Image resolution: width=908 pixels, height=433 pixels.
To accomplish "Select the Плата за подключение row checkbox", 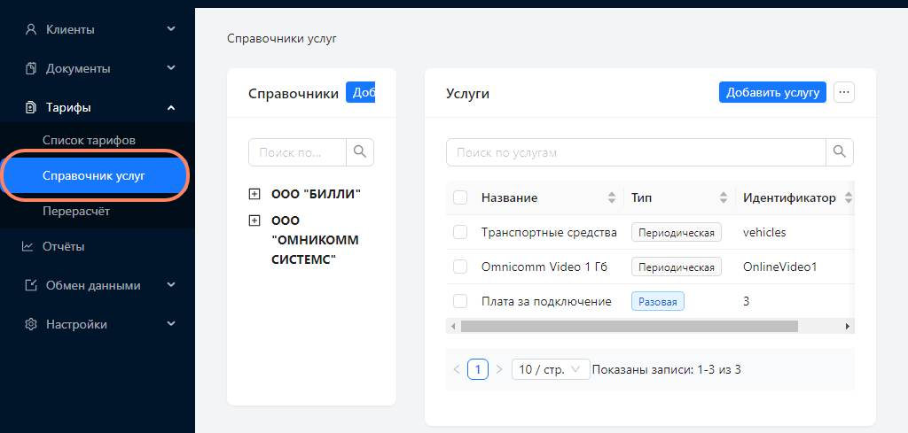I will (x=460, y=301).
